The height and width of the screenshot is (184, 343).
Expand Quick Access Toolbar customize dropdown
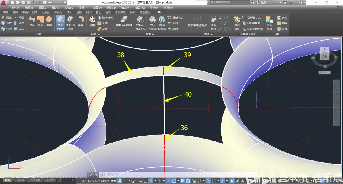click(65, 3)
